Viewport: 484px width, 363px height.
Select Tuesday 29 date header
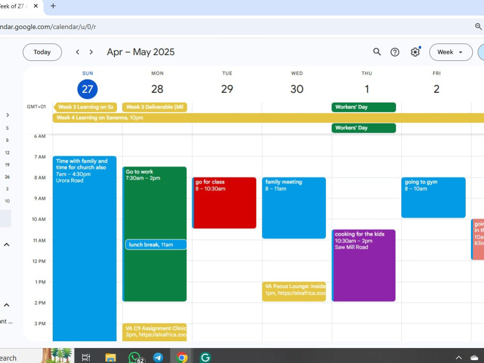pos(227,89)
